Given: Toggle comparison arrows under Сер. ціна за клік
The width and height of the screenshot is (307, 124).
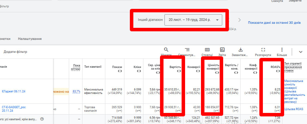Looking at the screenshot, I should [158, 73].
